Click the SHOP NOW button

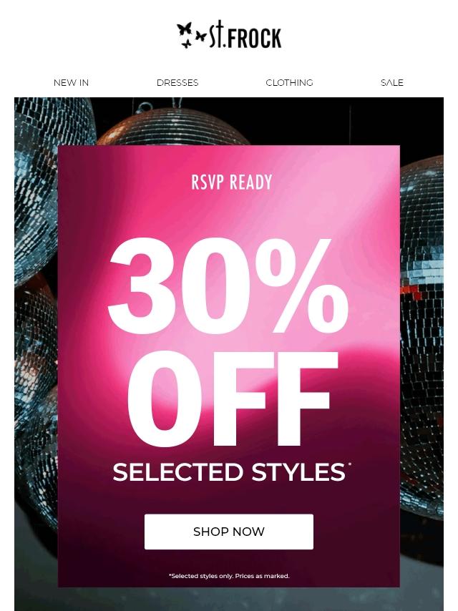pyautogui.click(x=229, y=532)
